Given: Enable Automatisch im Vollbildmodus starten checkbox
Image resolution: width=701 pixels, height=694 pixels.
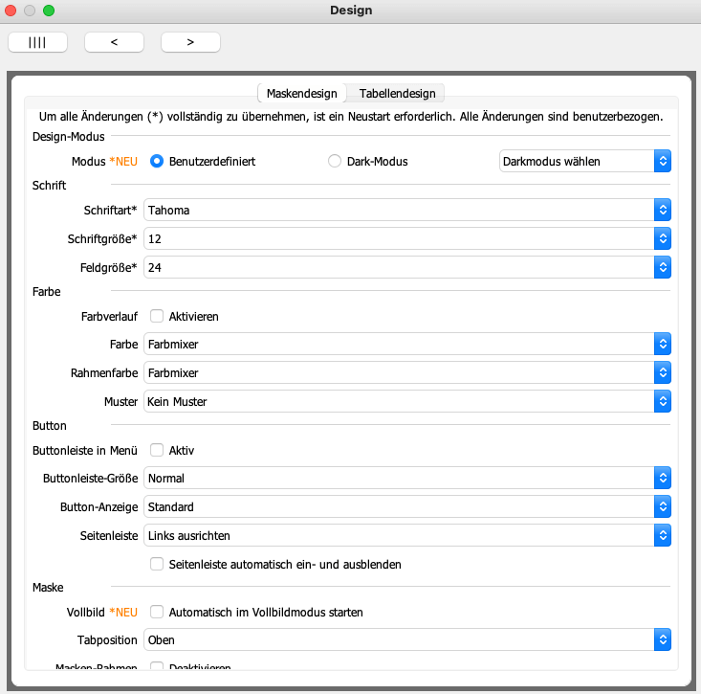Looking at the screenshot, I should tap(157, 612).
